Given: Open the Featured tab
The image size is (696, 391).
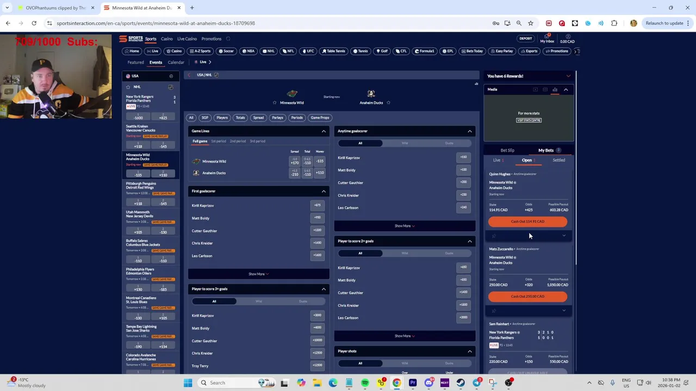Looking at the screenshot, I should coord(136,62).
